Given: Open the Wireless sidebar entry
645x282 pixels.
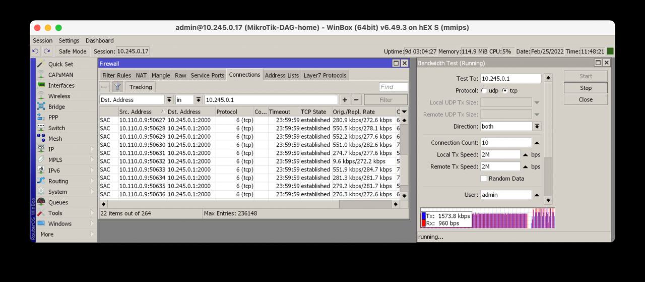Looking at the screenshot, I should click(x=59, y=96).
